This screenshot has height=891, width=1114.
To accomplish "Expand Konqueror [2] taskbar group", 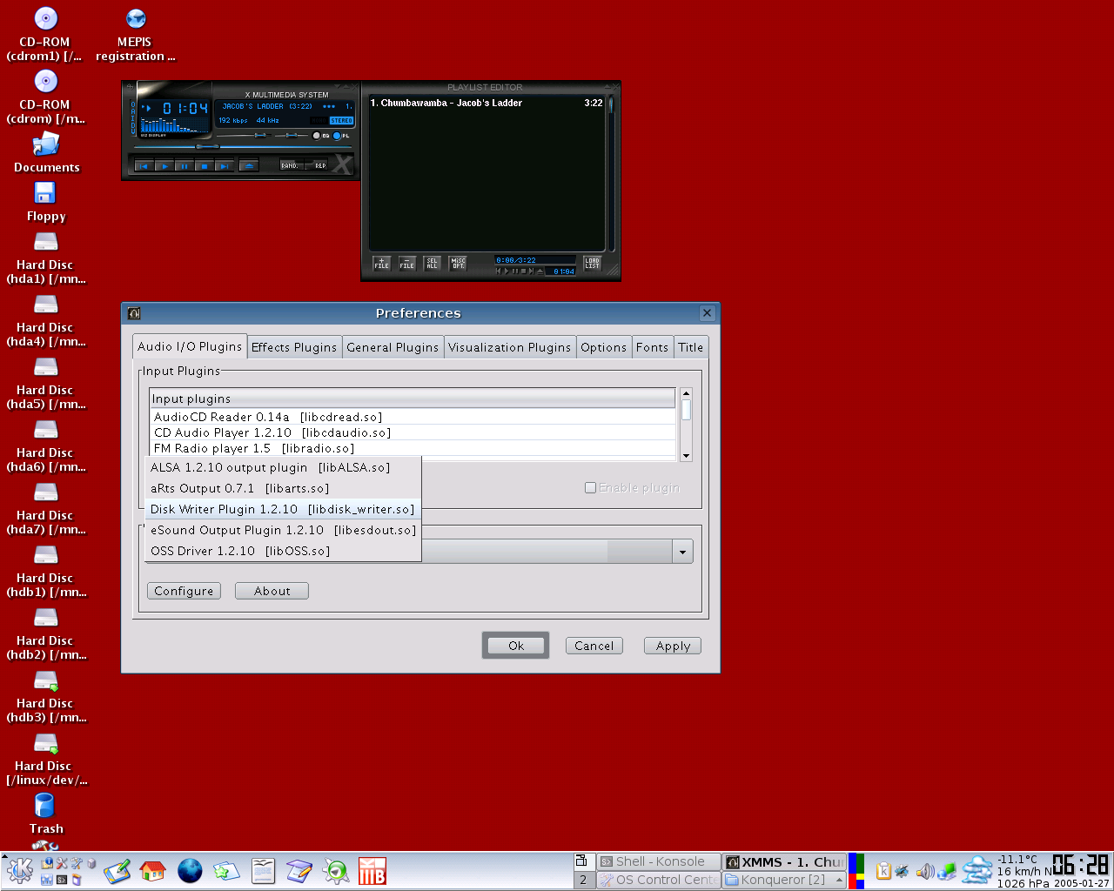I will (x=784, y=880).
